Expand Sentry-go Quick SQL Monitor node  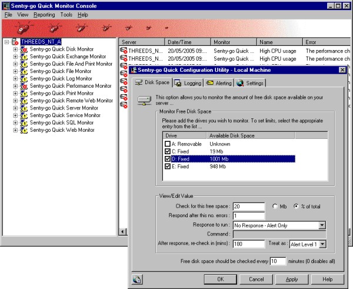15,123
